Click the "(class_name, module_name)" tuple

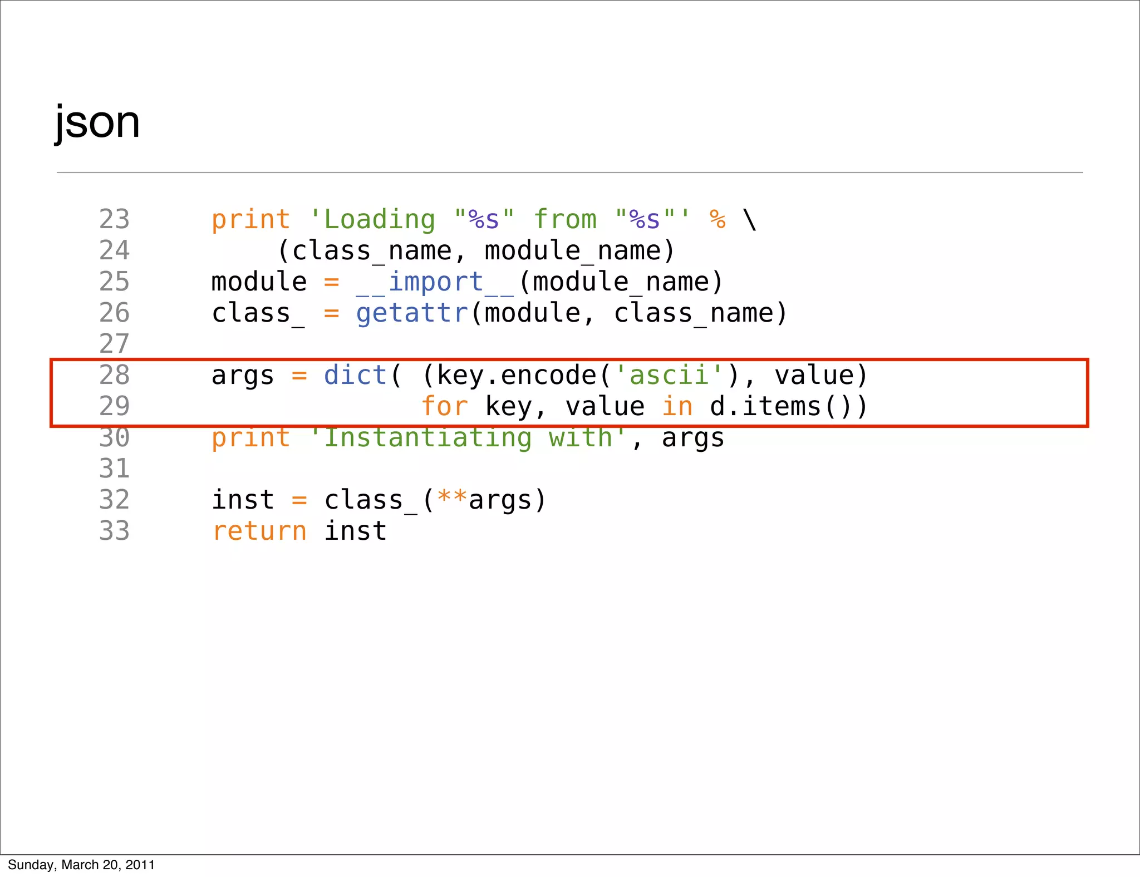click(x=476, y=251)
